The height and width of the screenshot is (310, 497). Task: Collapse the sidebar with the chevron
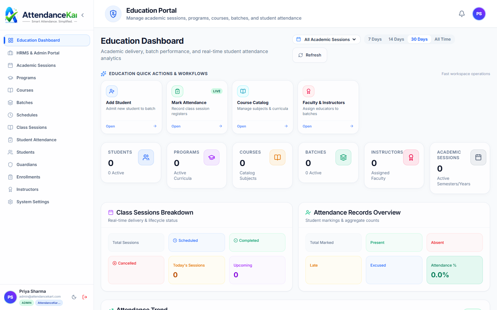[82, 15]
